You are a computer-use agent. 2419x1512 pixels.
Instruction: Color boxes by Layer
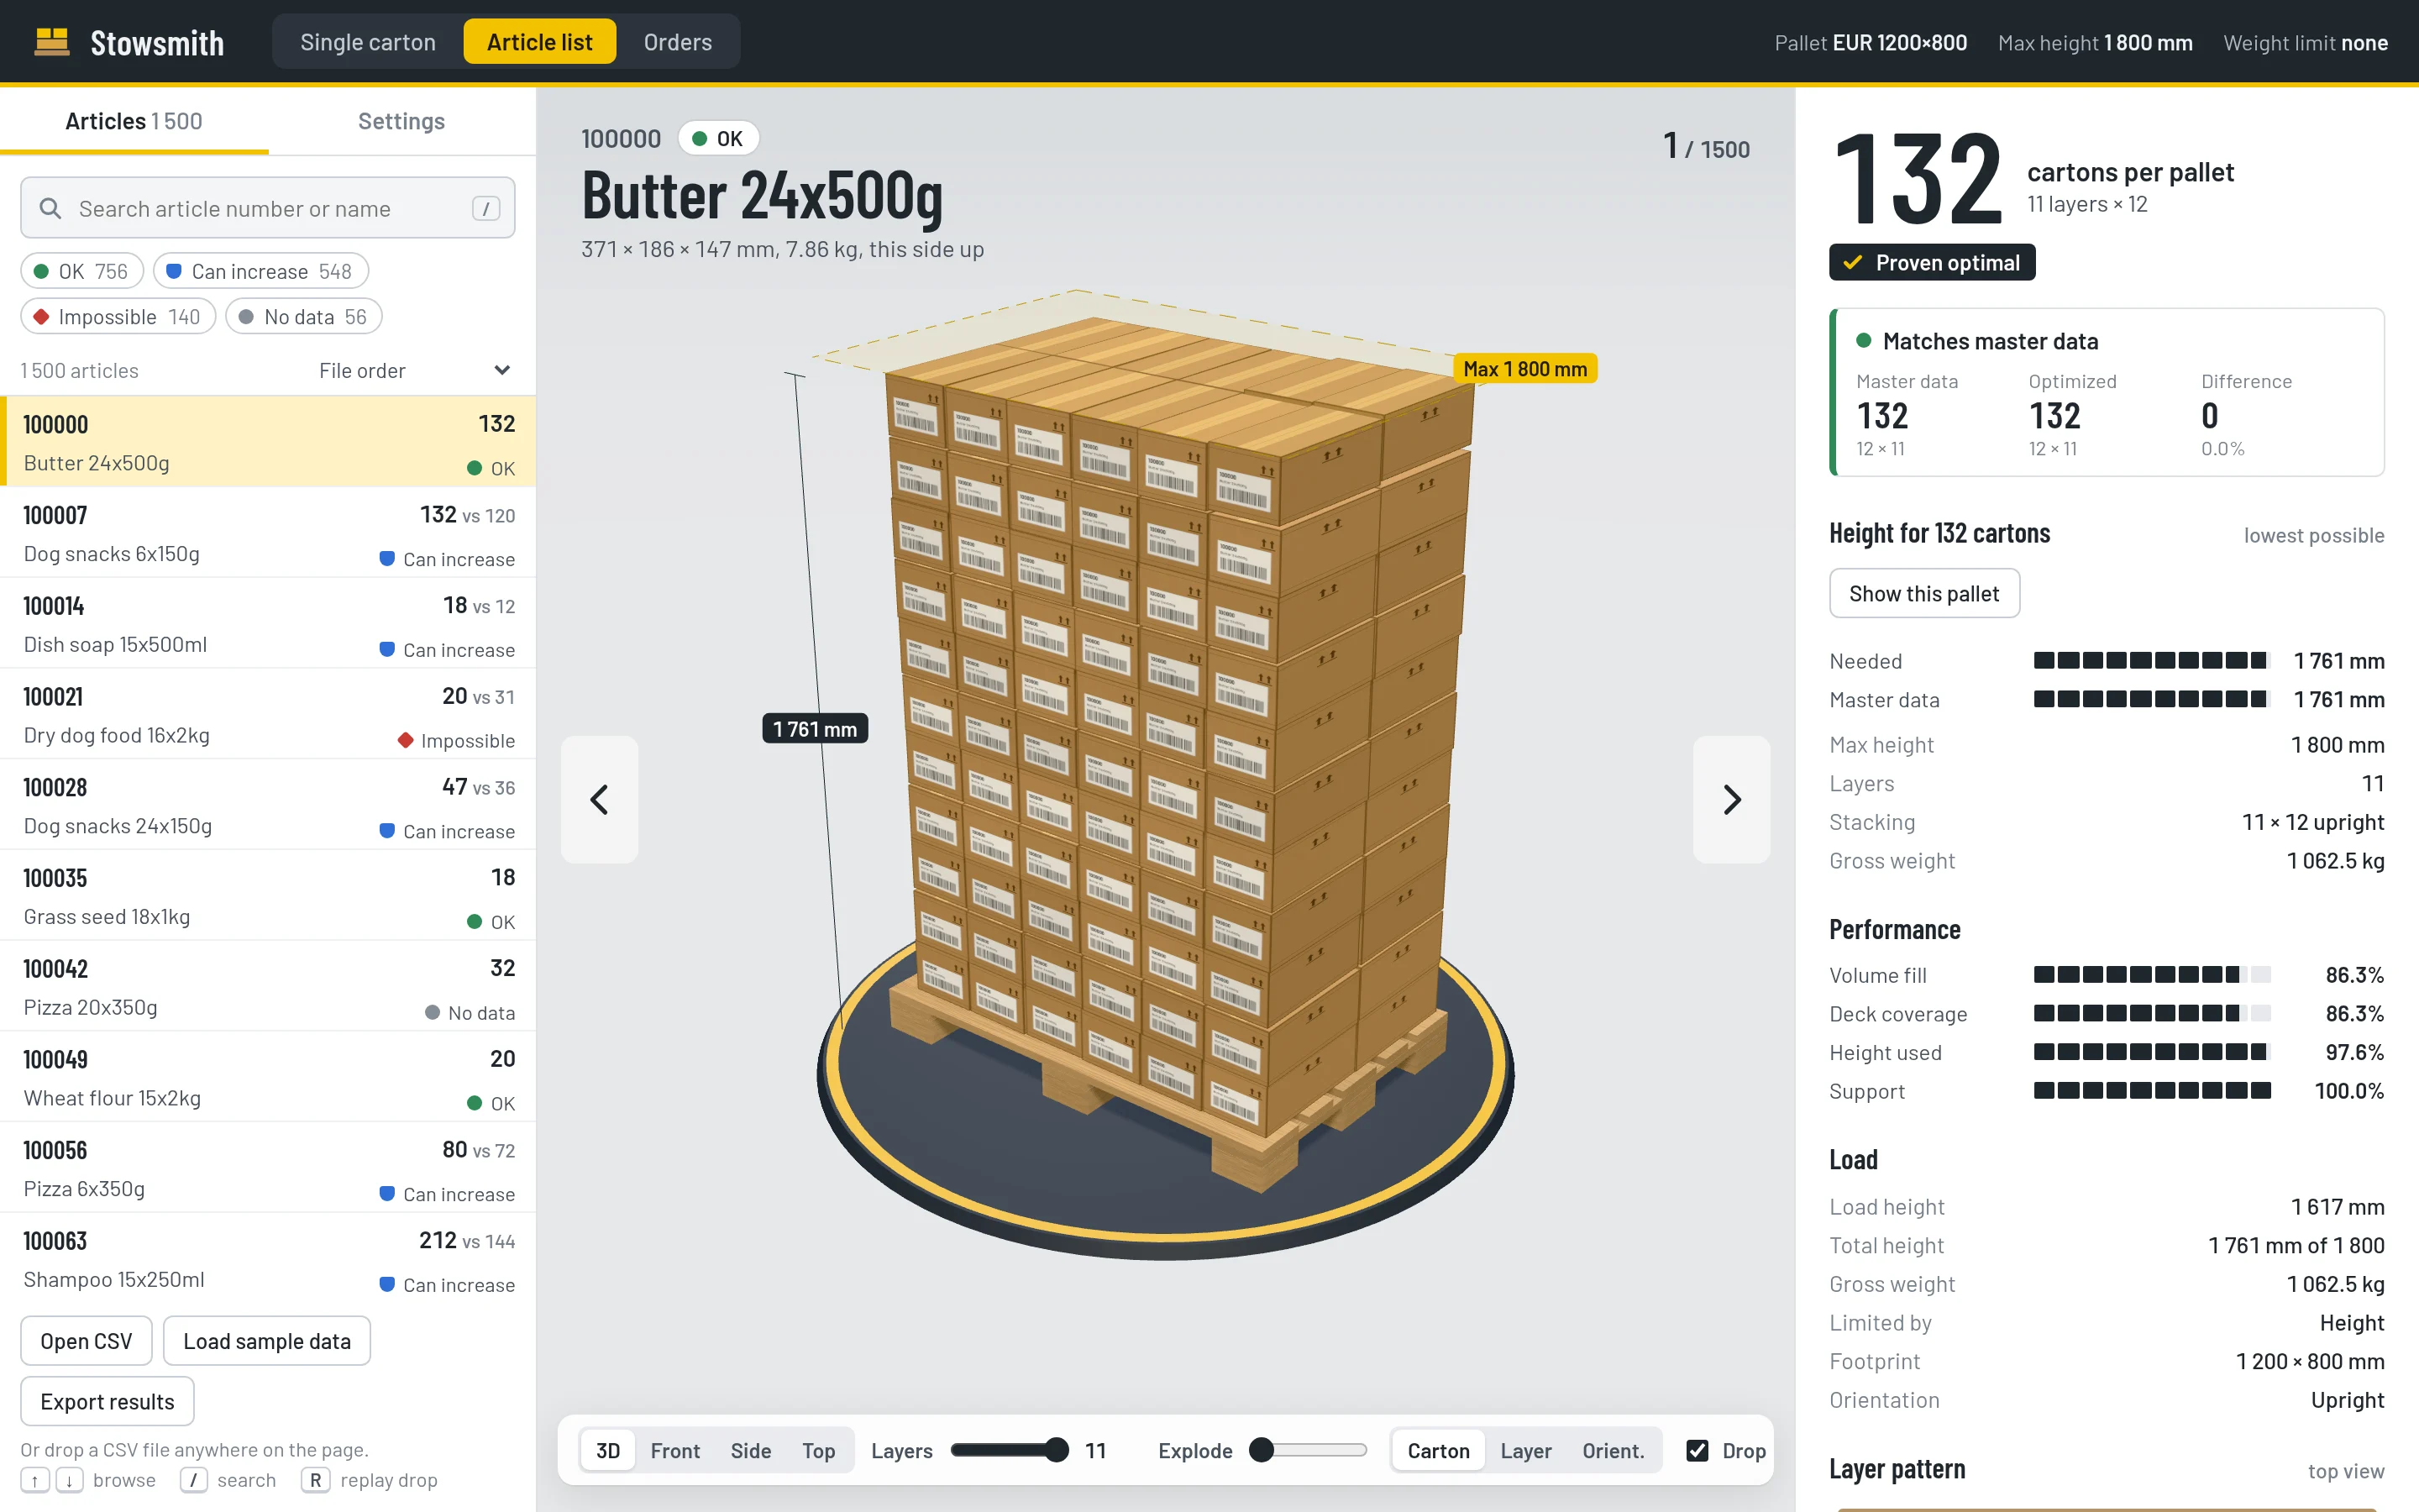[1525, 1450]
